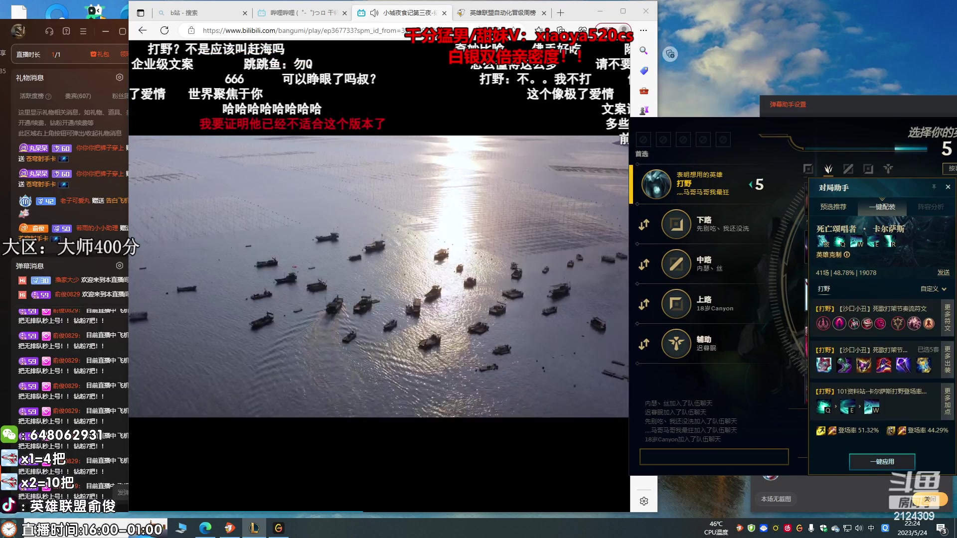The height and width of the screenshot is (538, 957).
Task: Switch to 阵容分析 tab
Action: point(931,207)
